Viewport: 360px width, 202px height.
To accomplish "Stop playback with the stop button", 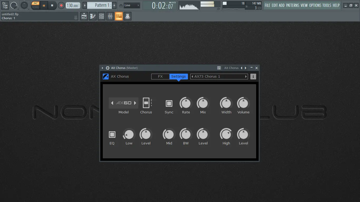I will 52,5.
